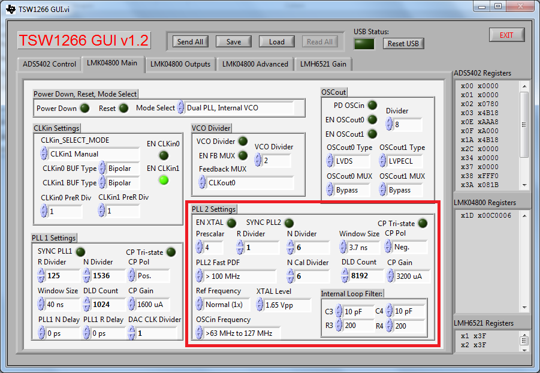The height and width of the screenshot is (373, 540).
Task: Step the PLL 1 R Divider arrows
Action: click(41, 276)
